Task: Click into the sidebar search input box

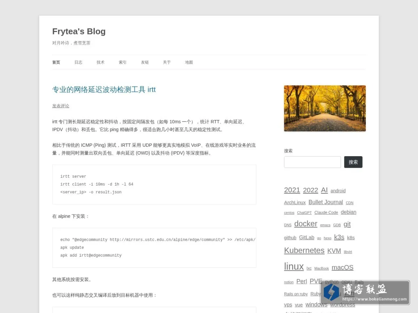Action: pos(312,162)
